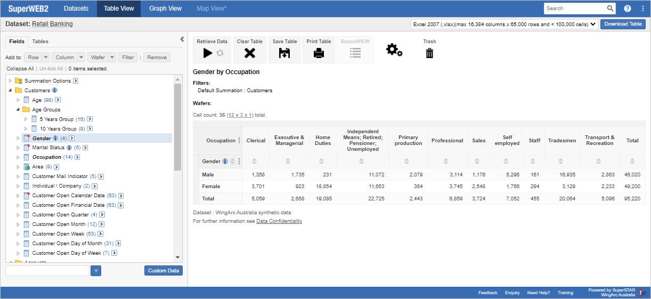Switch to the Graph View tab
The width and height of the screenshot is (651, 299).
pos(165,9)
